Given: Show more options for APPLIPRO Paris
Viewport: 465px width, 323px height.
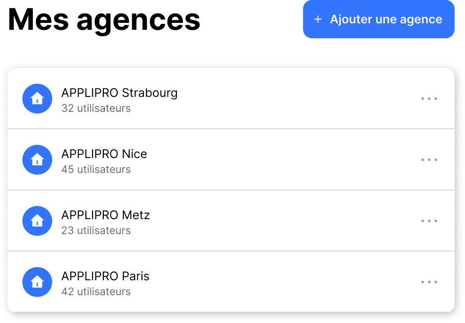Looking at the screenshot, I should [x=429, y=282].
